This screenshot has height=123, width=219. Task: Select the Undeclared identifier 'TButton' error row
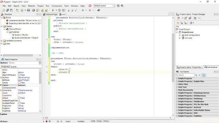point(24,20)
